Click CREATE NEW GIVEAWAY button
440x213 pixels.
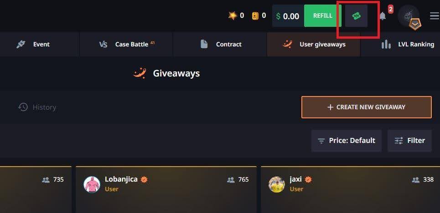tap(367, 107)
